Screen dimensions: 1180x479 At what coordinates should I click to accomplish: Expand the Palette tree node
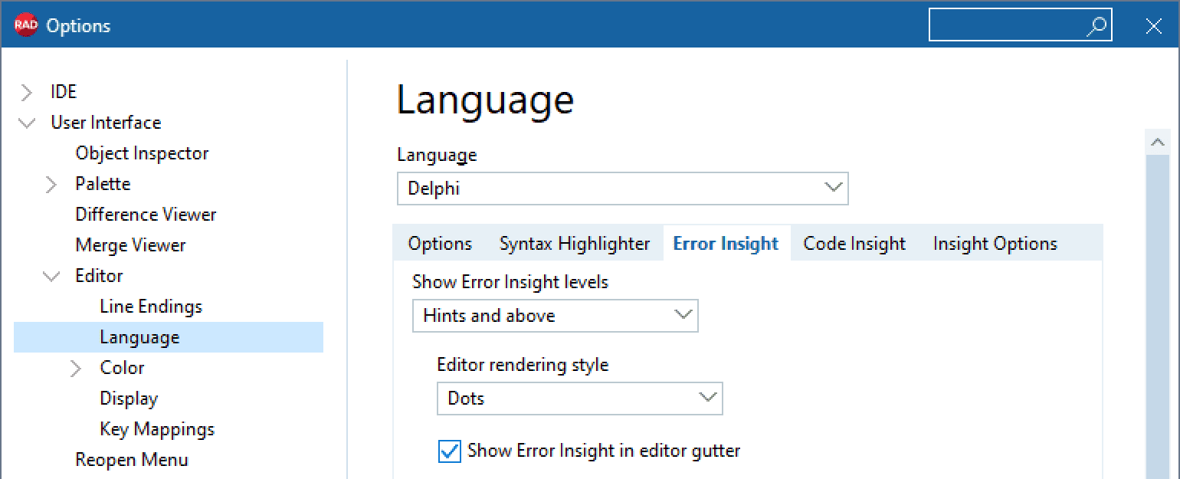[x=51, y=185]
